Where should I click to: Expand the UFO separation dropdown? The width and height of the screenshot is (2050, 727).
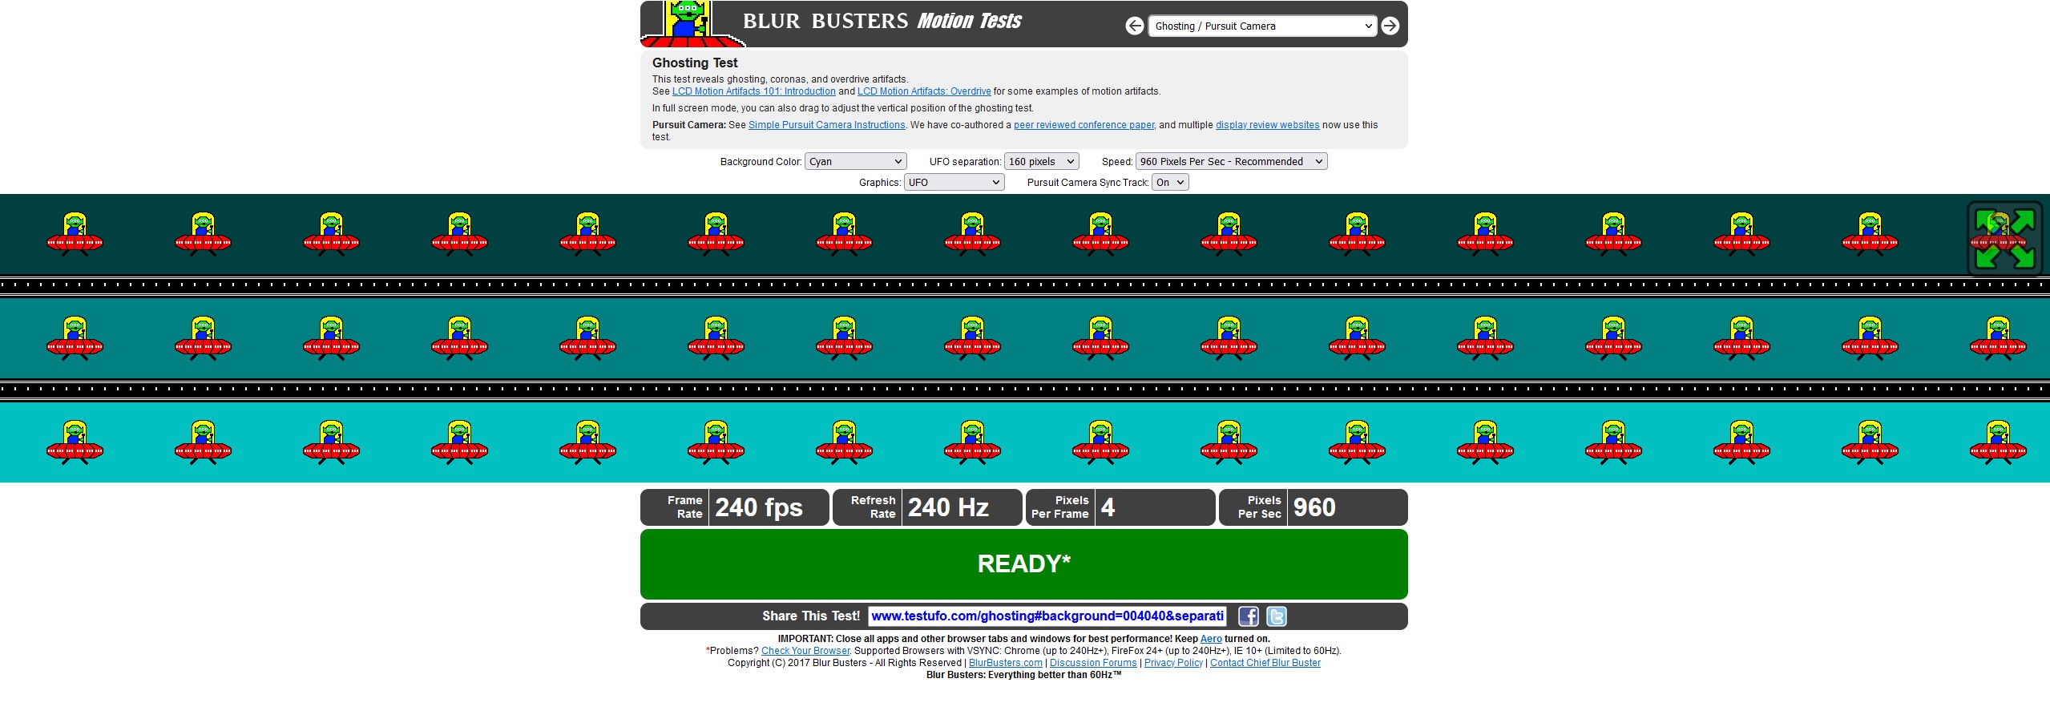tap(1041, 162)
